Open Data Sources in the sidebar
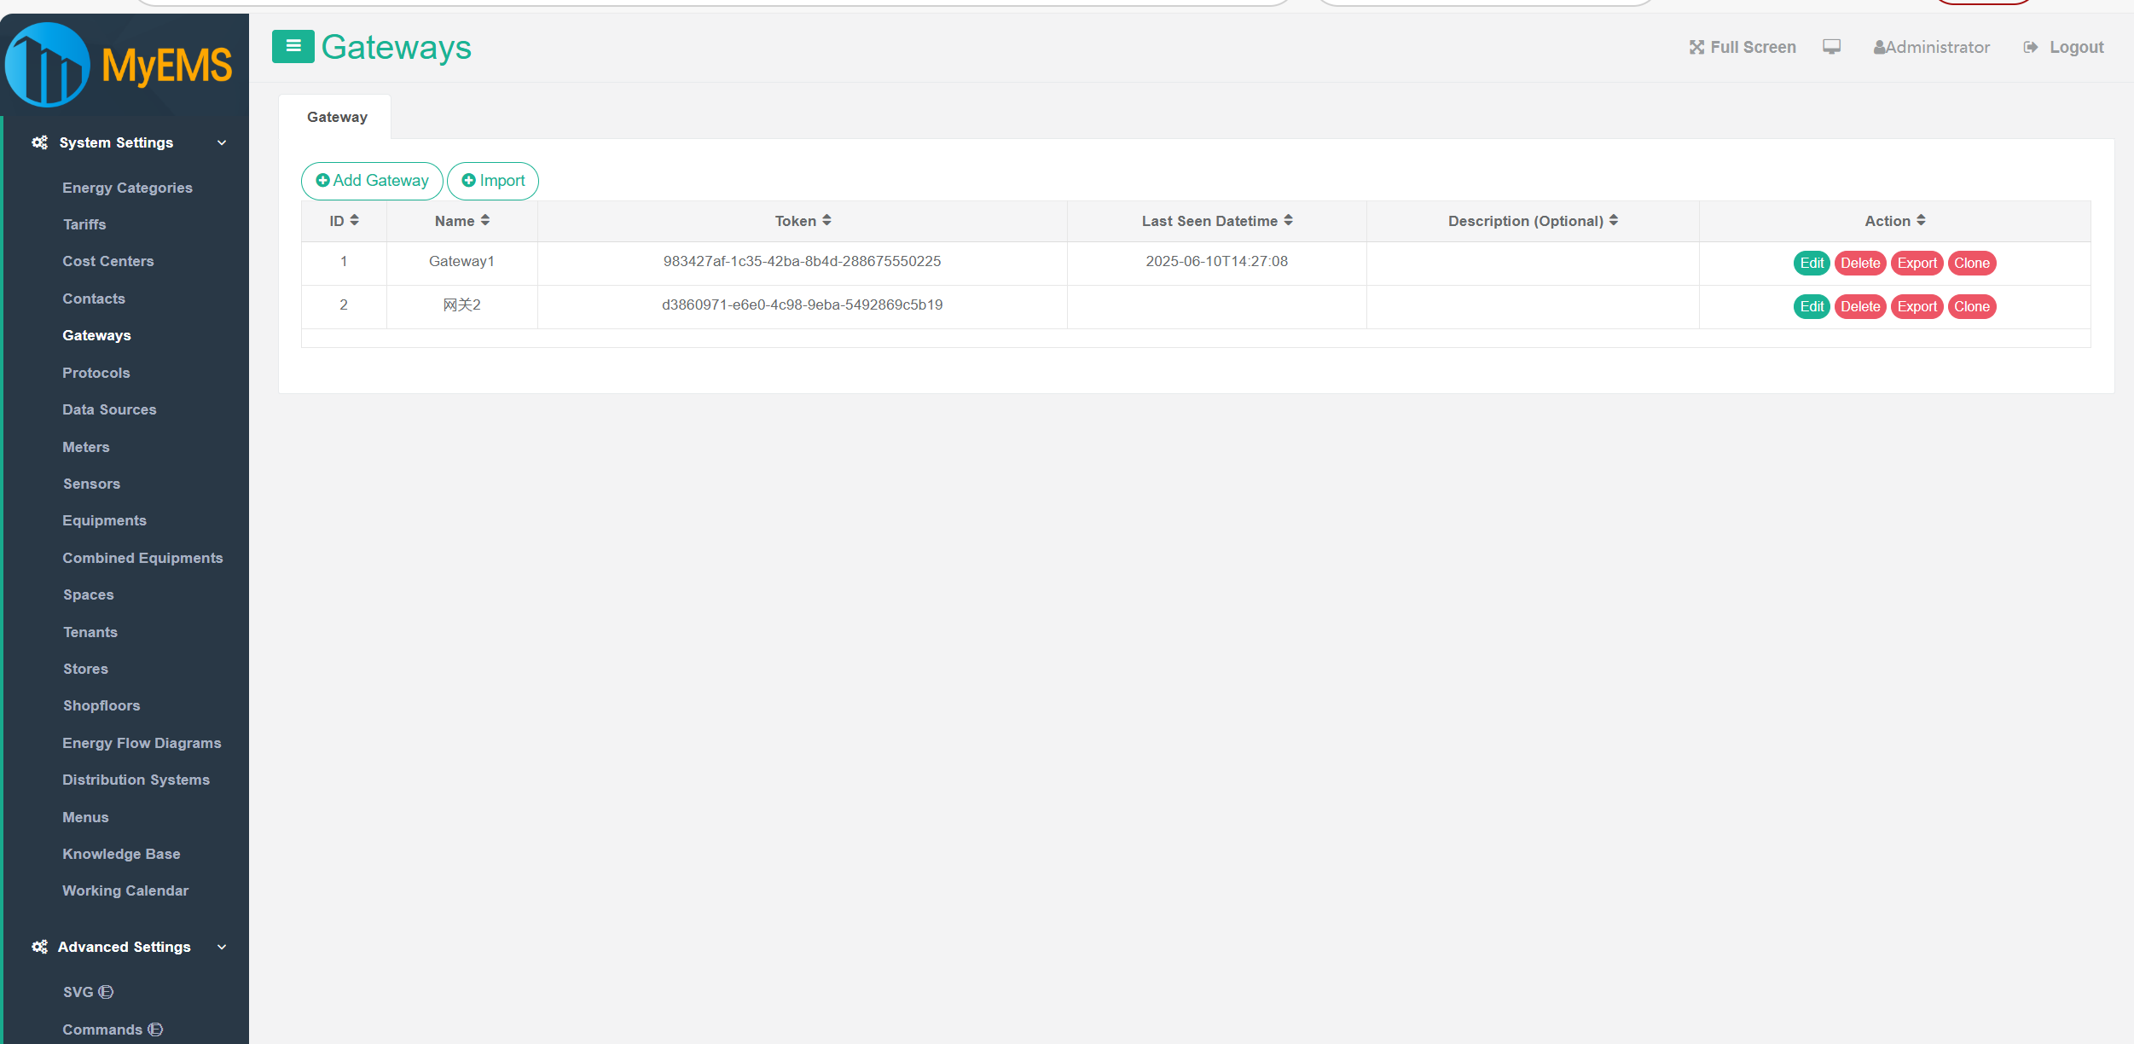 (x=109, y=409)
